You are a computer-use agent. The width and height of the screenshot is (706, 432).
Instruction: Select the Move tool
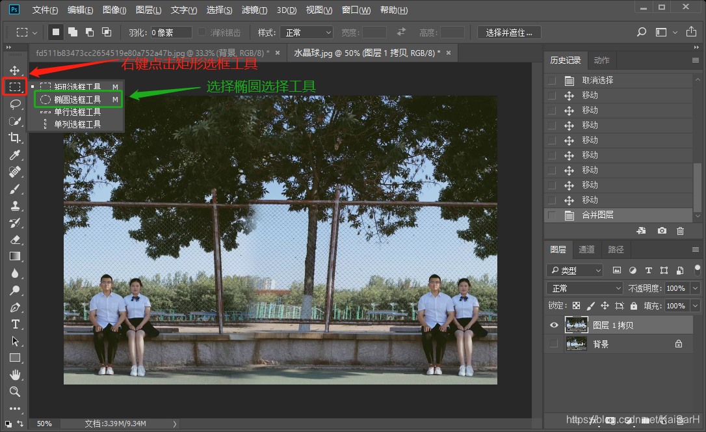(15, 71)
